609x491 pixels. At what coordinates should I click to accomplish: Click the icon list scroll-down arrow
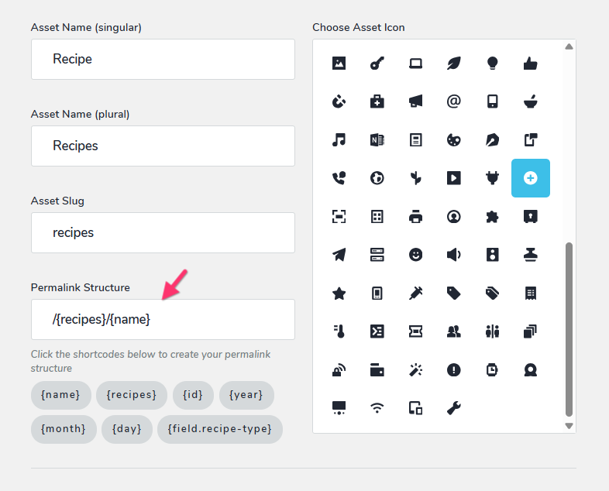tap(569, 426)
